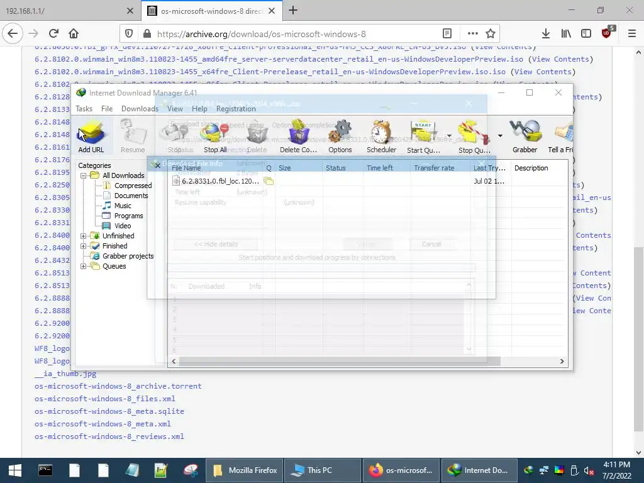Screen dimensions: 644x483
Task: Select Music category in tree
Action: coord(123,206)
